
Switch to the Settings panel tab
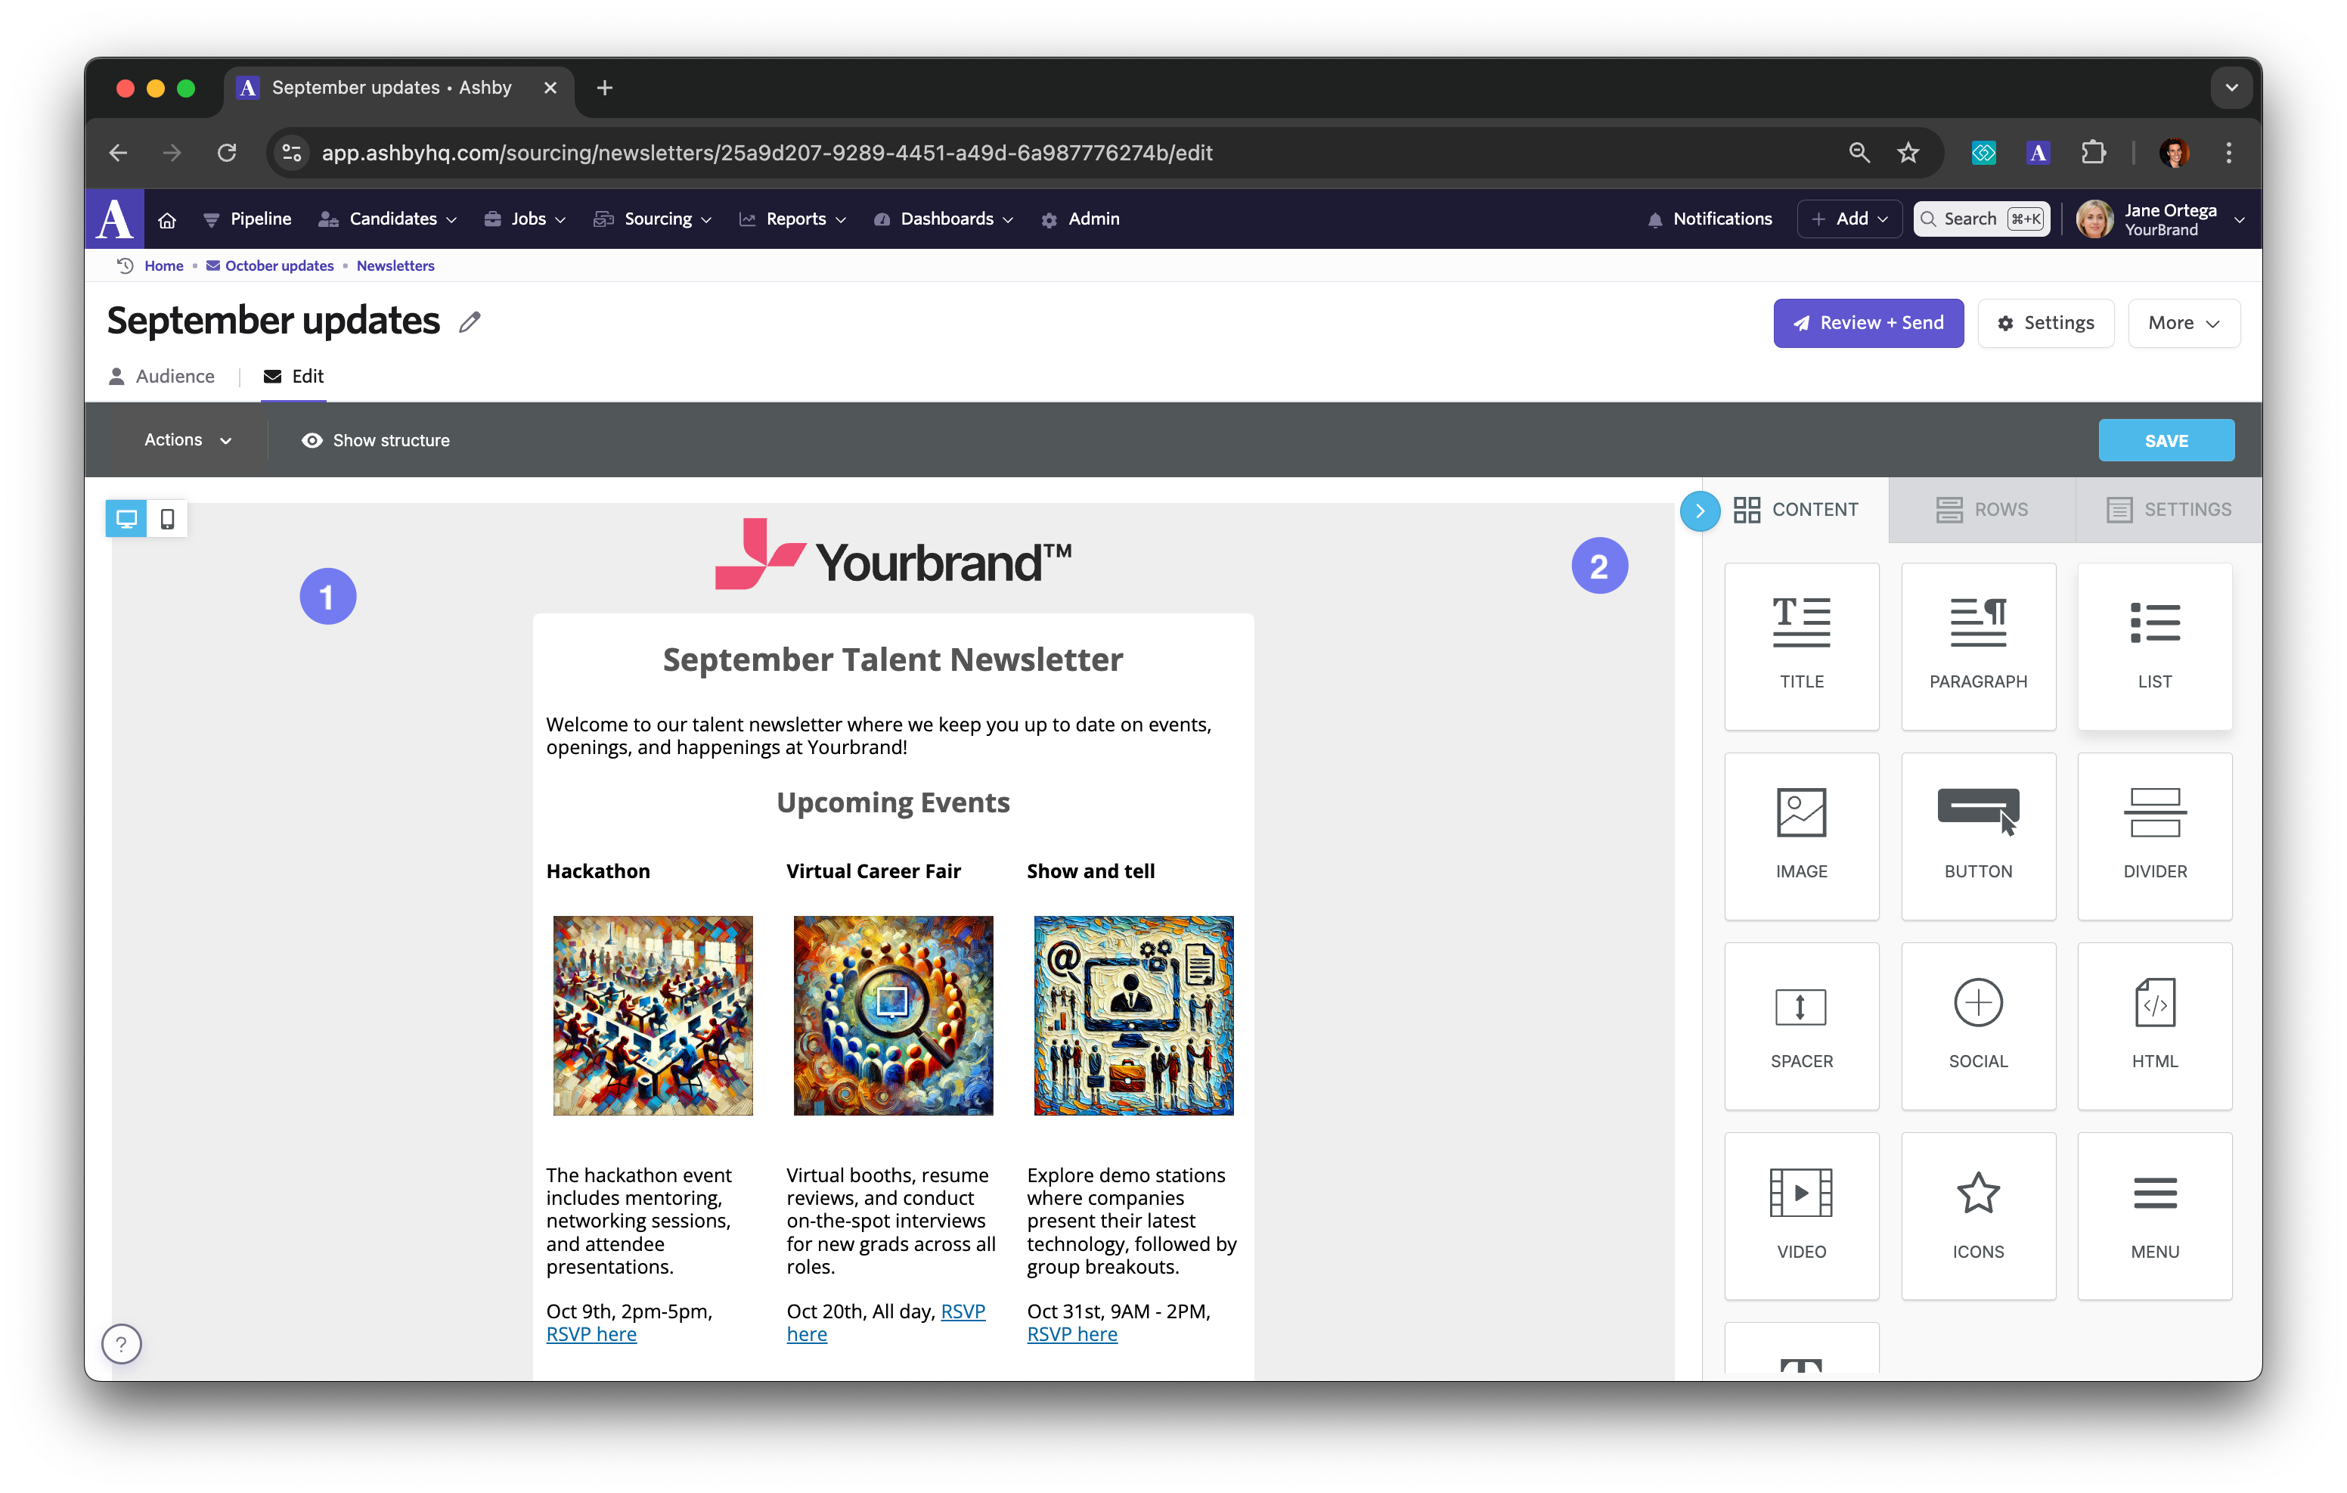click(2169, 510)
